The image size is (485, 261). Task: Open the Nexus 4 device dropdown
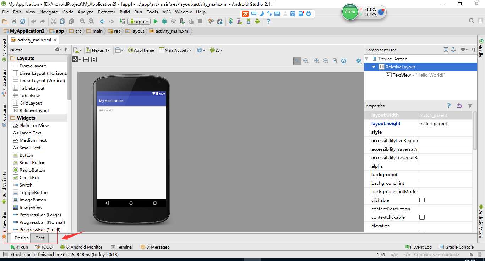pyautogui.click(x=98, y=50)
